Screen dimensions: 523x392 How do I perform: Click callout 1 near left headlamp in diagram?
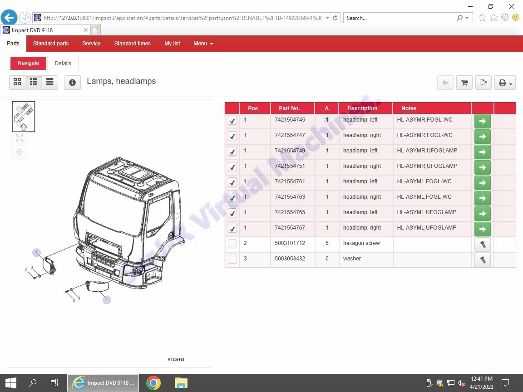(x=37, y=253)
